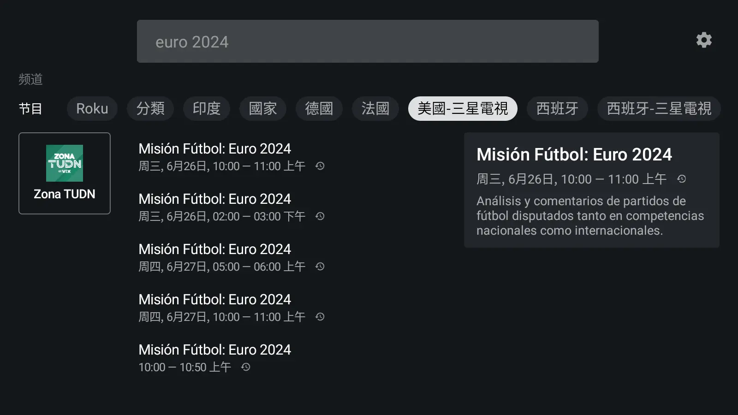The height and width of the screenshot is (415, 738).
Task: Switch to the 德國 filter chip
Action: 319,108
